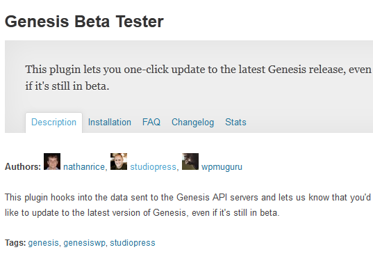Visit the studiopress author link

[x=153, y=167]
